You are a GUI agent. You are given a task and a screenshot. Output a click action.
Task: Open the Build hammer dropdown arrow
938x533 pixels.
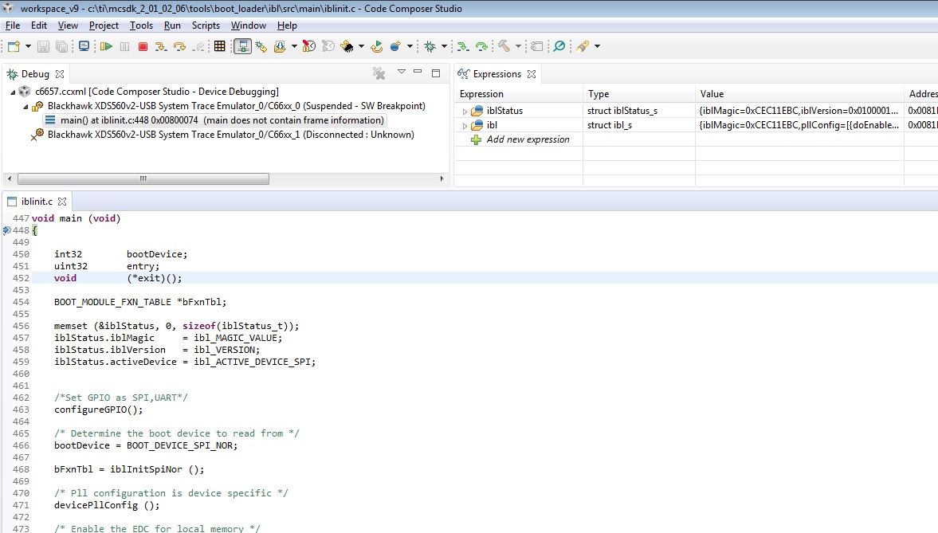click(x=518, y=47)
